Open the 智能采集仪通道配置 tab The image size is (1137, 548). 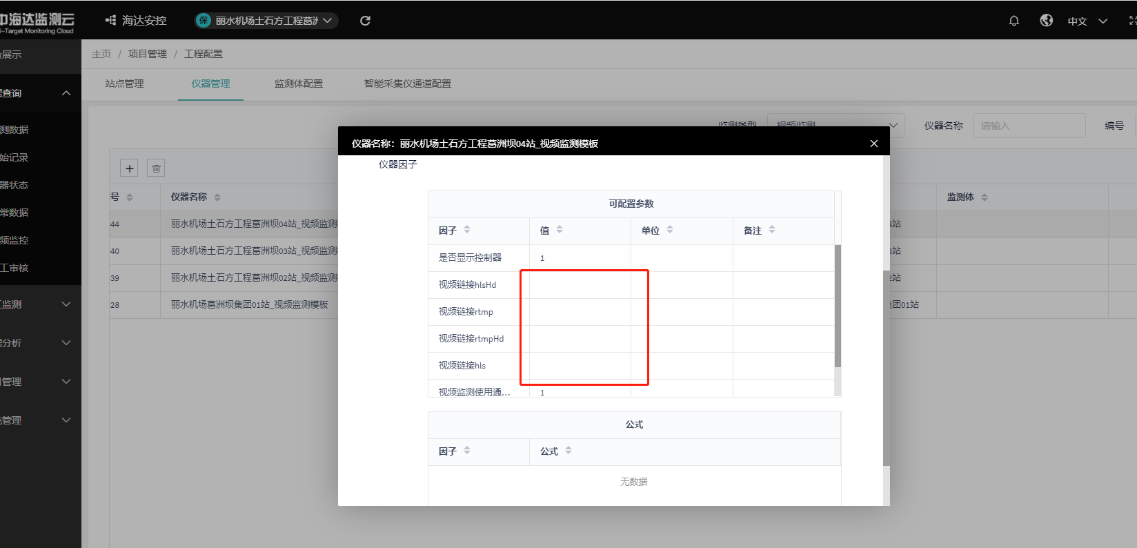click(407, 84)
